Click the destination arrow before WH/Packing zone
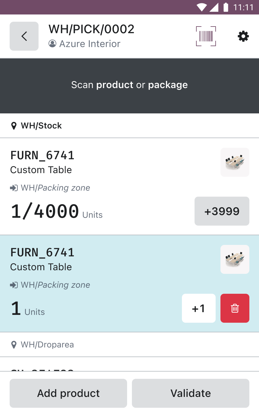259x415 pixels. point(13,188)
